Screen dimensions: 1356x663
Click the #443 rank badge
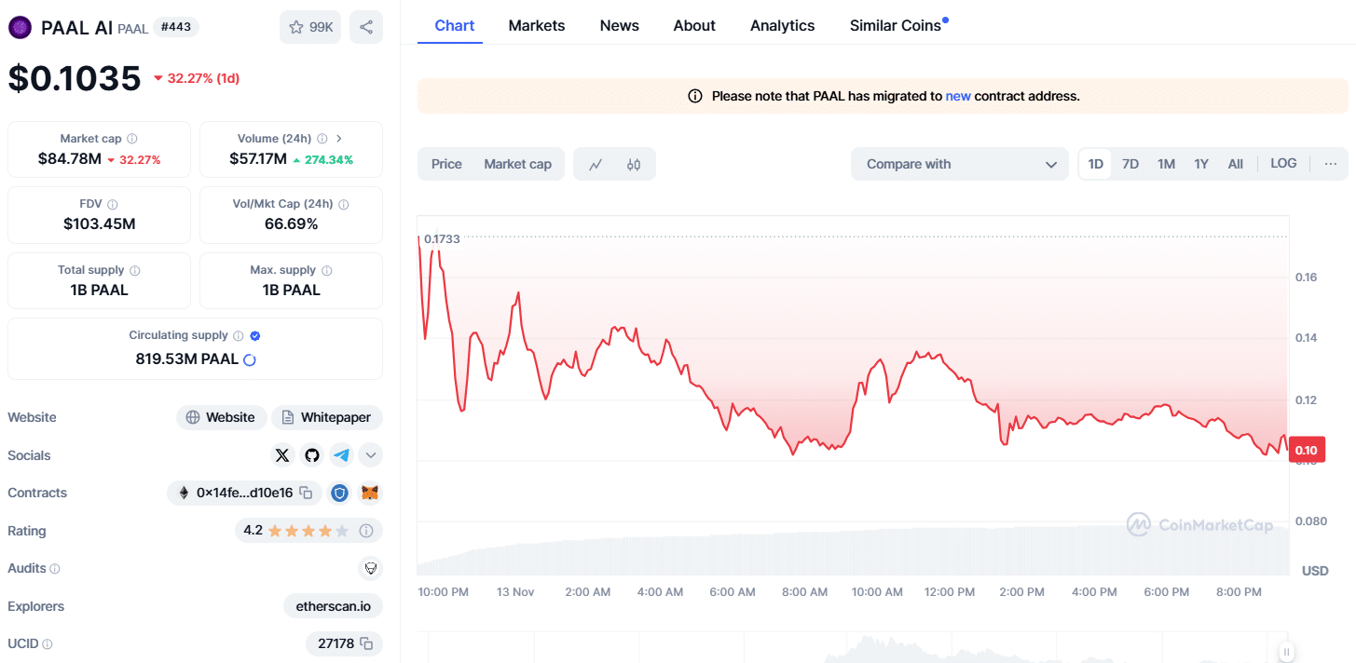coord(176,27)
